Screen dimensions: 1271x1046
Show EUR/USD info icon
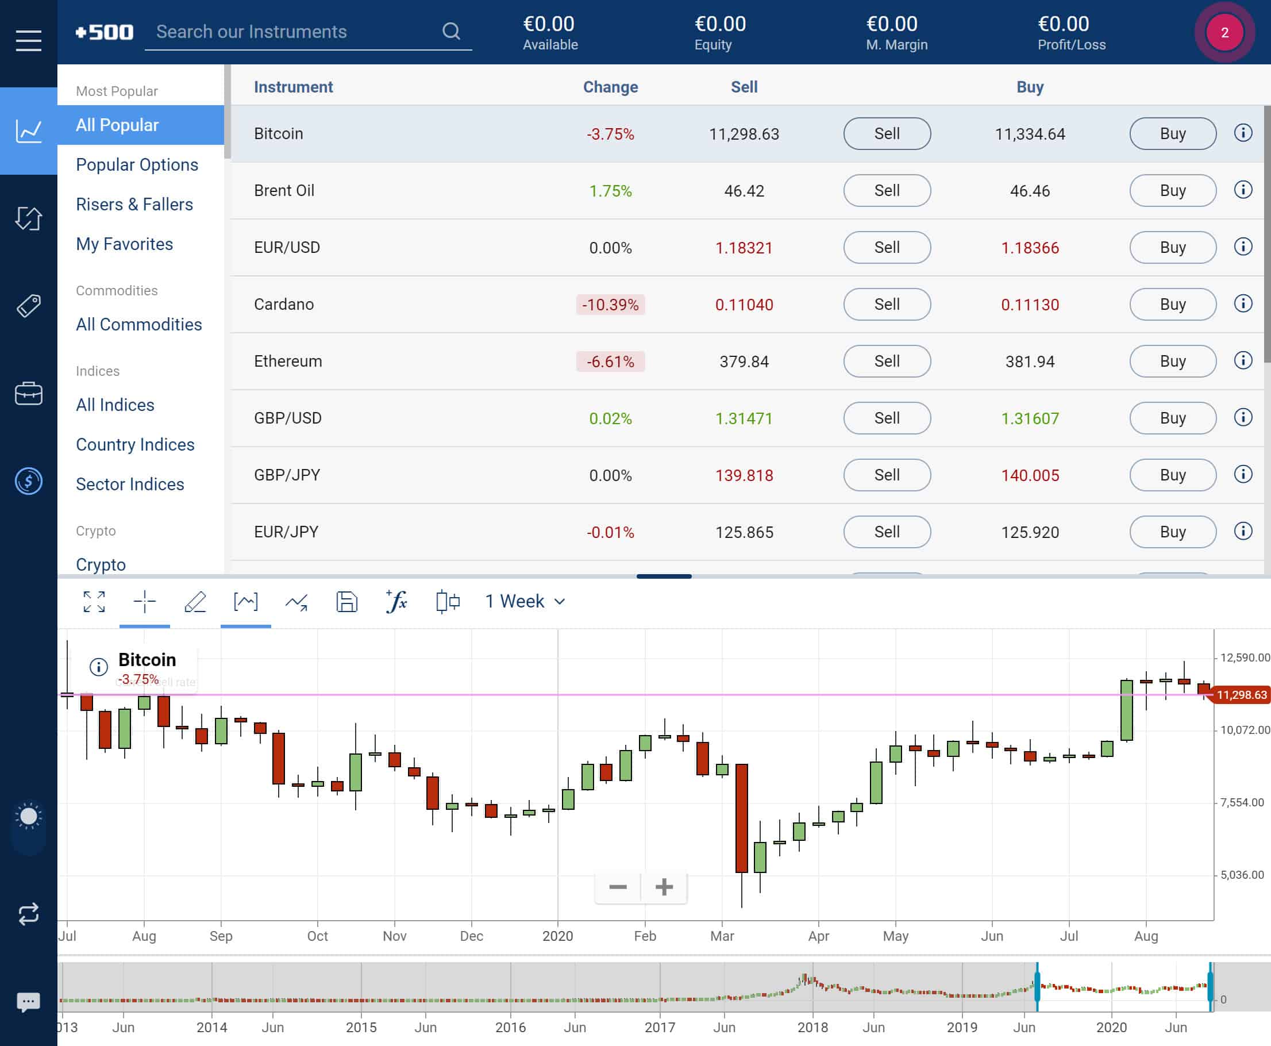click(1243, 247)
